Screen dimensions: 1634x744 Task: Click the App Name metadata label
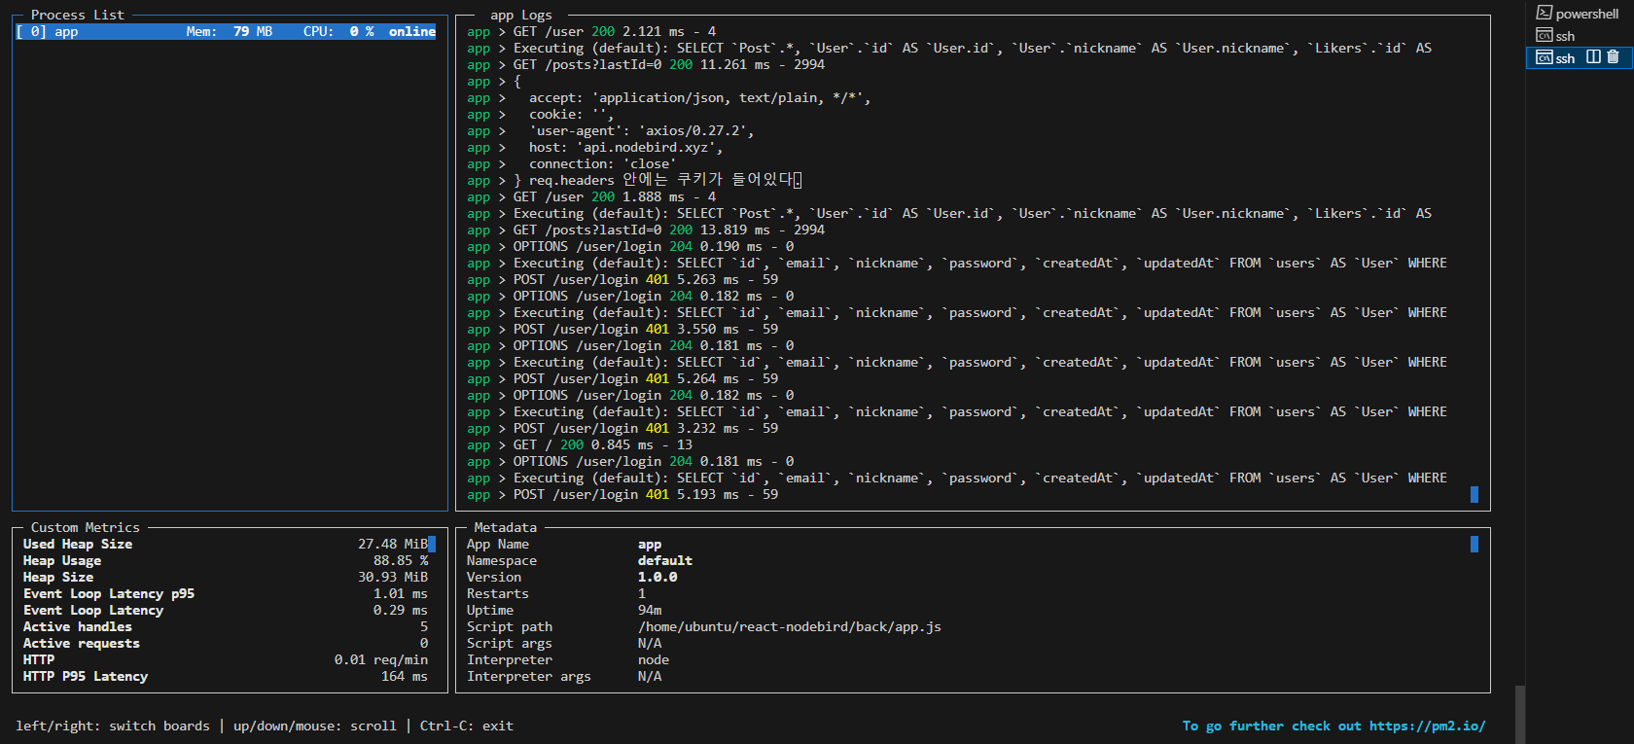click(498, 545)
